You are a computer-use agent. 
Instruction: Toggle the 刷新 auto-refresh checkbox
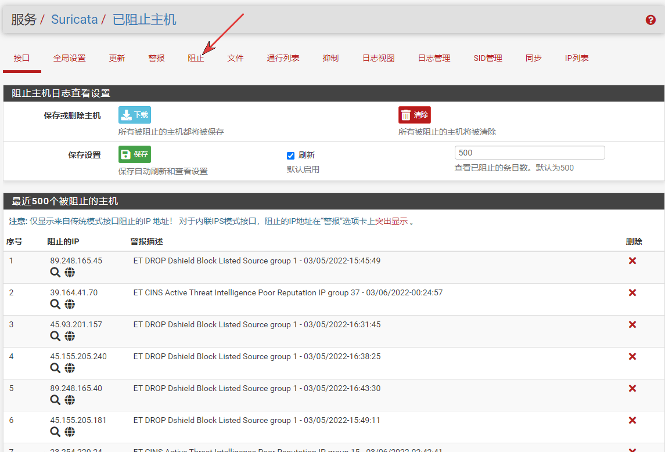click(x=291, y=156)
